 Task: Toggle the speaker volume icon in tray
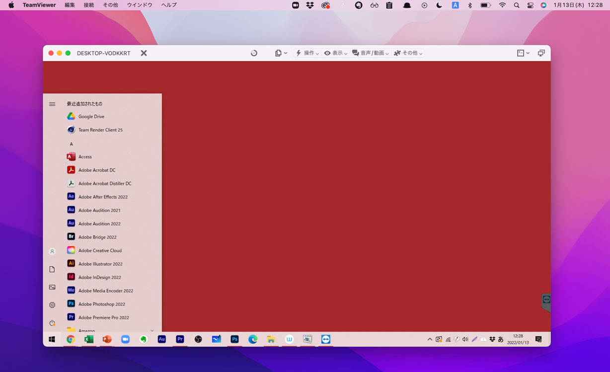(x=465, y=339)
